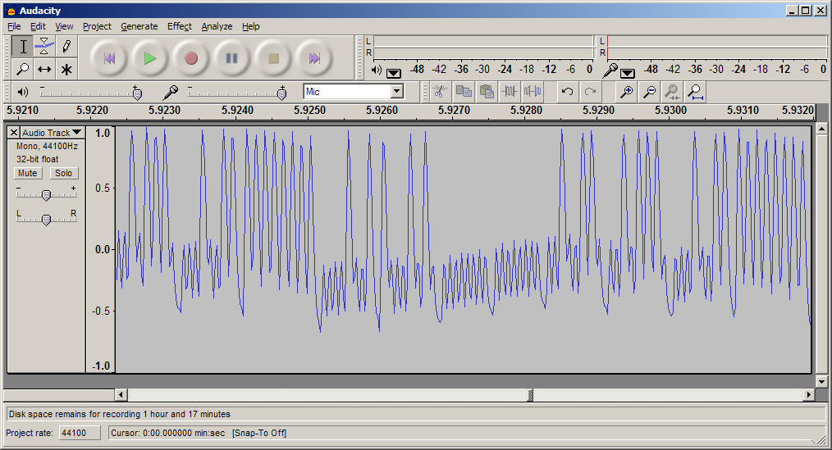The width and height of the screenshot is (832, 450).
Task: Mute the Audio Track
Action: 28,173
